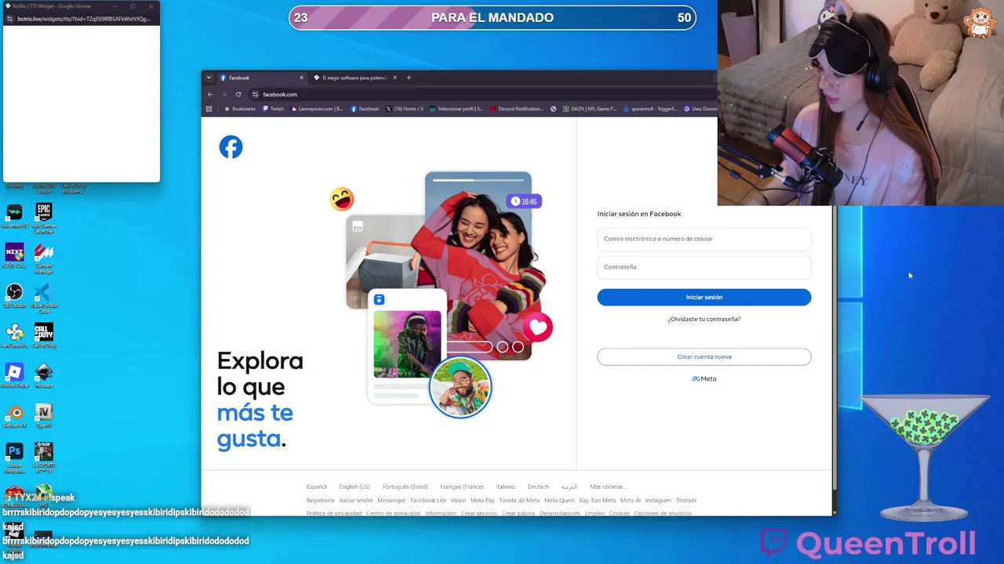
Task: Select Português (Brasil) language link
Action: (x=405, y=486)
